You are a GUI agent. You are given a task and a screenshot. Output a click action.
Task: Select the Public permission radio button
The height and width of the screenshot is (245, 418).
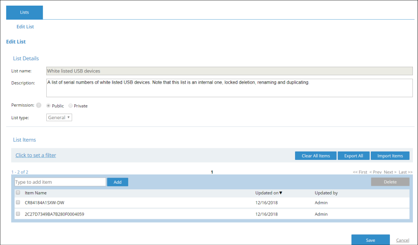[49, 106]
